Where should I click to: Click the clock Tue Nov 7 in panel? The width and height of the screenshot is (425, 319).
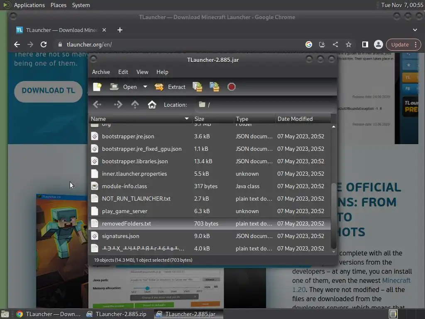402,5
